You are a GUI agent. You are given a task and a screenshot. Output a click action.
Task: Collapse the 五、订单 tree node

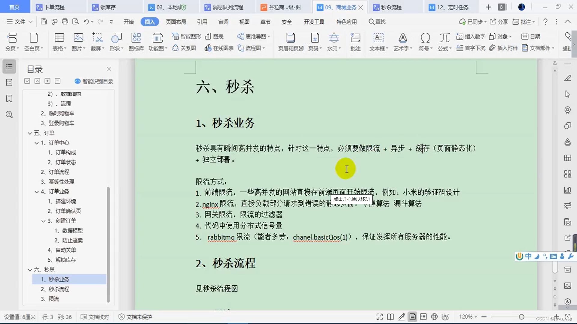click(x=30, y=133)
